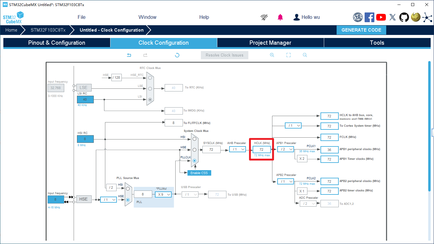Click the FCLK (MHz) value field
This screenshot has width=434, height=244.
329,137
